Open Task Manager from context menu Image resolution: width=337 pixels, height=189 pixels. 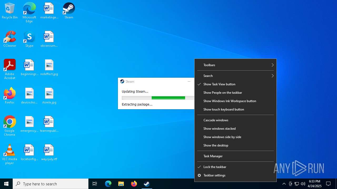[235, 156]
